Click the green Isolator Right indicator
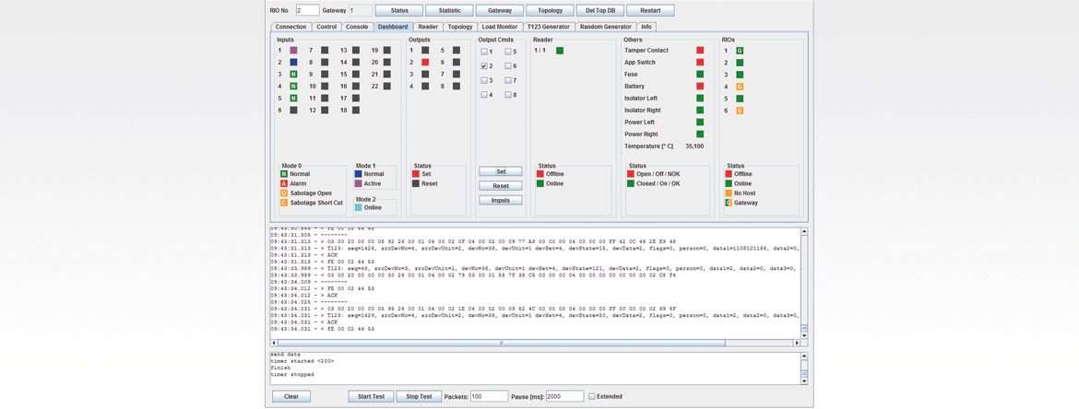Viewport: 1079px width, 409px height. pyautogui.click(x=701, y=110)
